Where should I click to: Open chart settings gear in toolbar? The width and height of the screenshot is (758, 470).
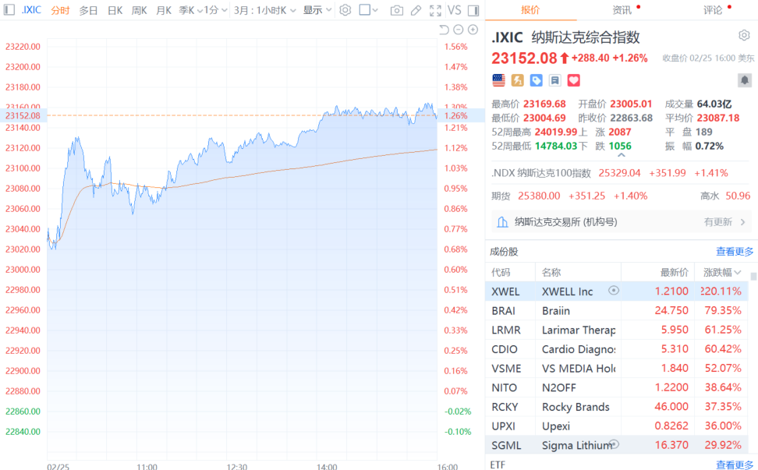[345, 10]
